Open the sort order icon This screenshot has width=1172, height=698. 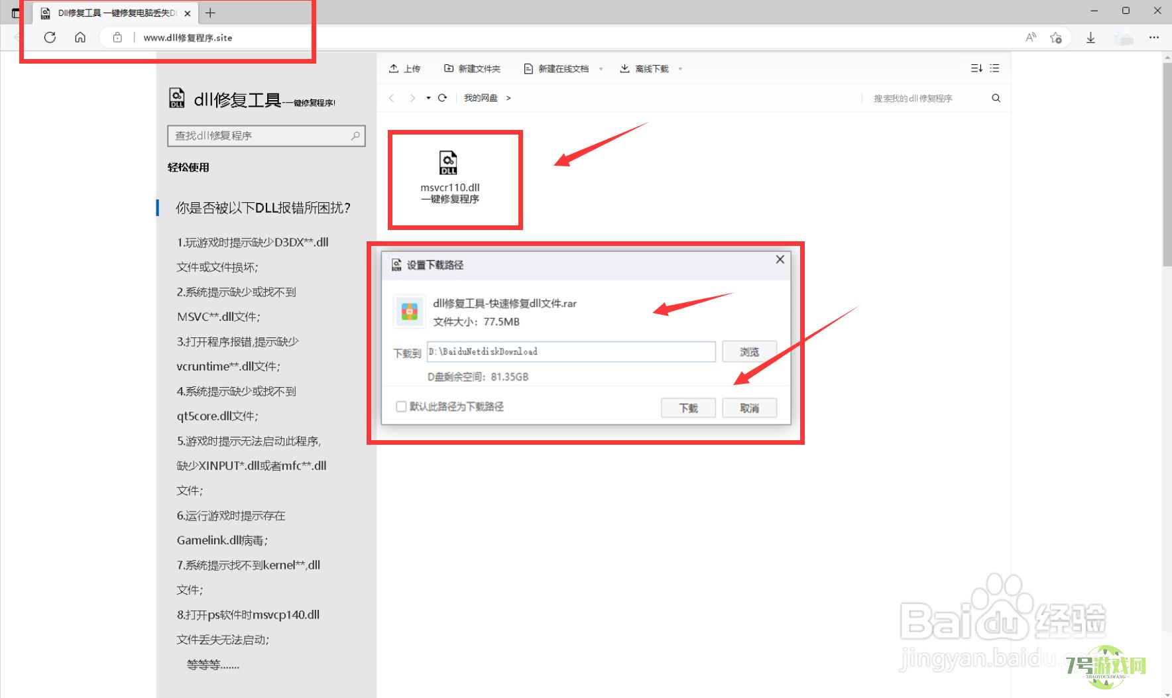pyautogui.click(x=976, y=68)
